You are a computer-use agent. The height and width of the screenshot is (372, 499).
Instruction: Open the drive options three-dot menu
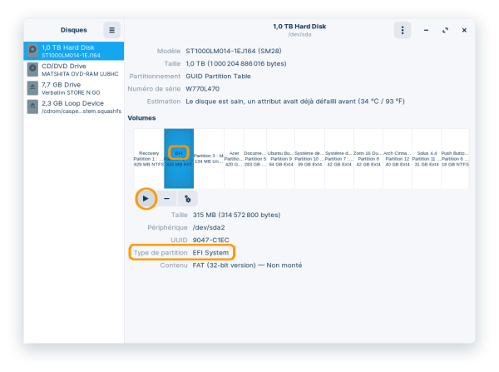tap(403, 29)
